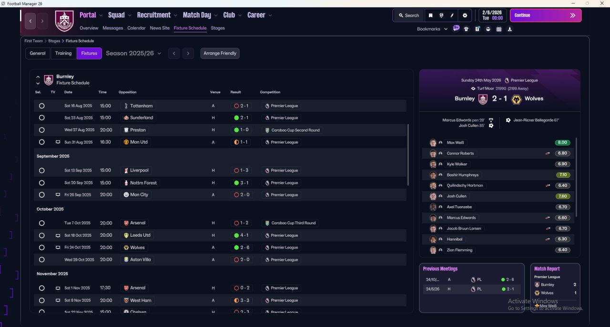This screenshot has height=327, width=610.
Task: Collapse the Burnley Fixture Schedule chevrons
Action: [38, 80]
